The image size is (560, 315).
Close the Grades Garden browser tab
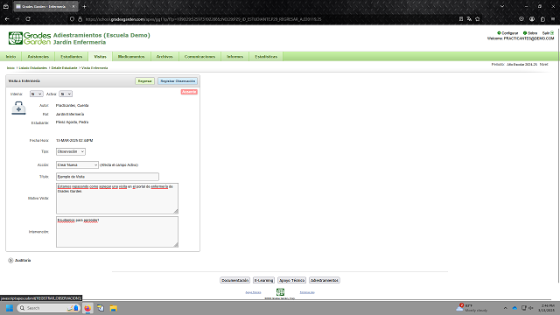coord(73,6)
